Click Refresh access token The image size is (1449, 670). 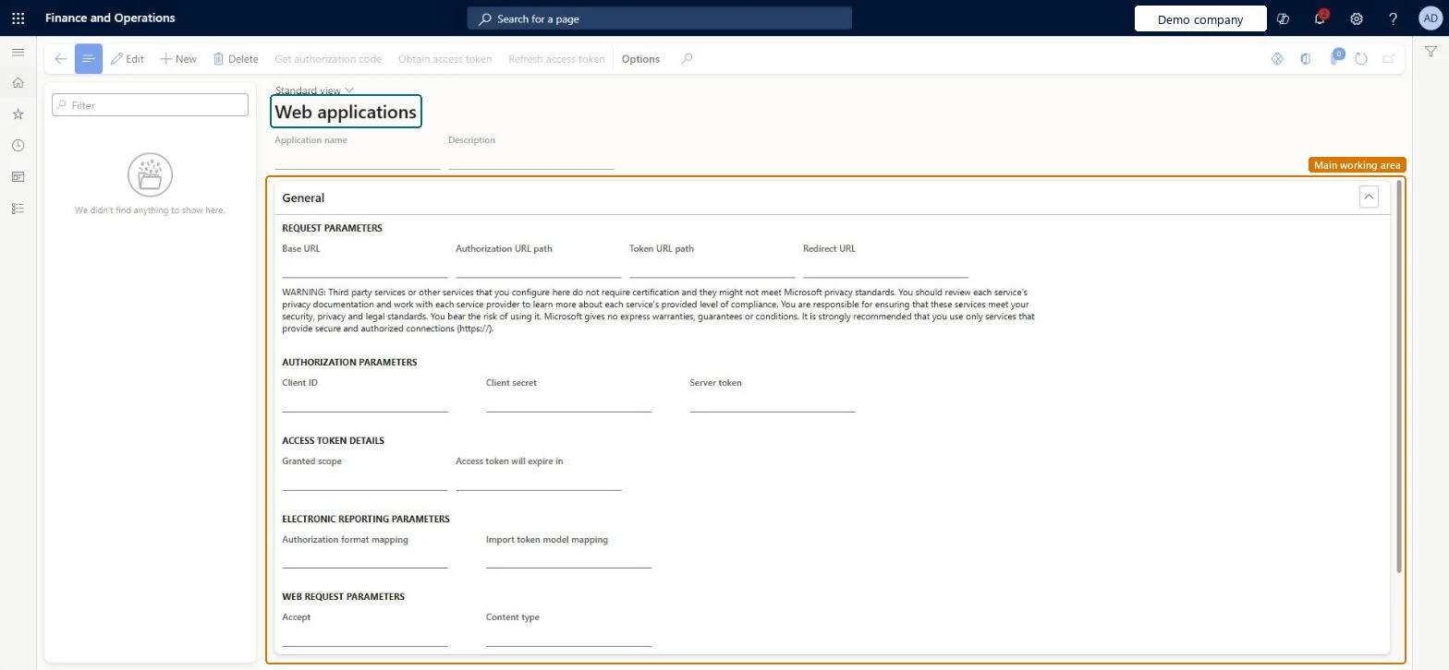[556, 59]
